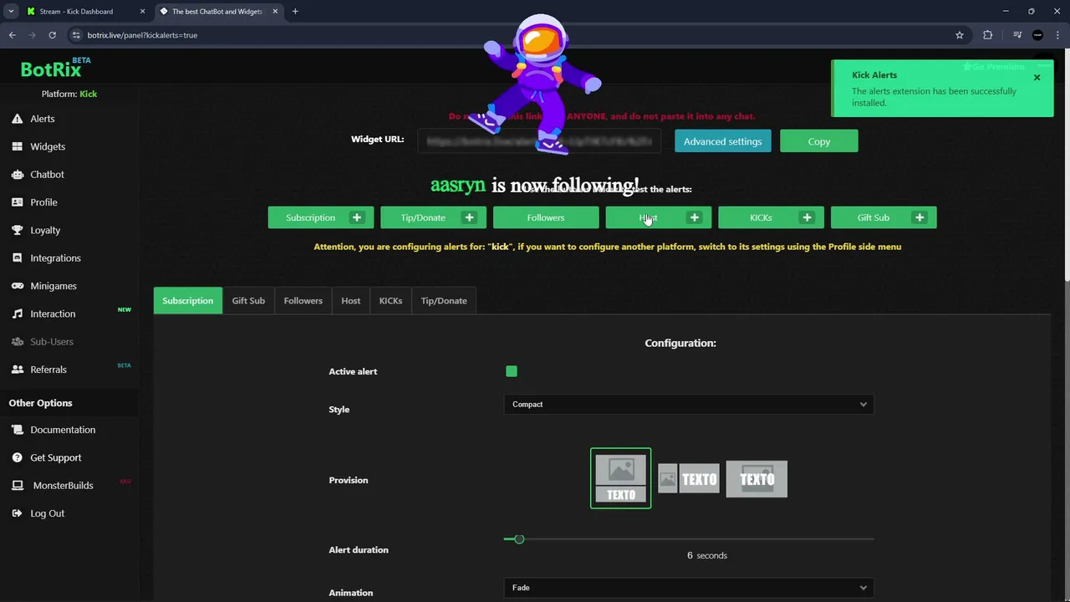1070x602 pixels.
Task: Open Profile card icon in sidebar
Action: [x=17, y=202]
